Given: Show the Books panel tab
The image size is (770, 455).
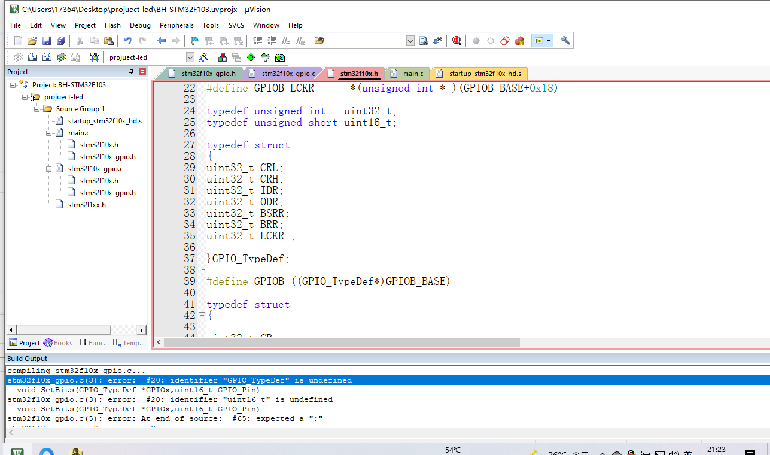Looking at the screenshot, I should coord(58,343).
